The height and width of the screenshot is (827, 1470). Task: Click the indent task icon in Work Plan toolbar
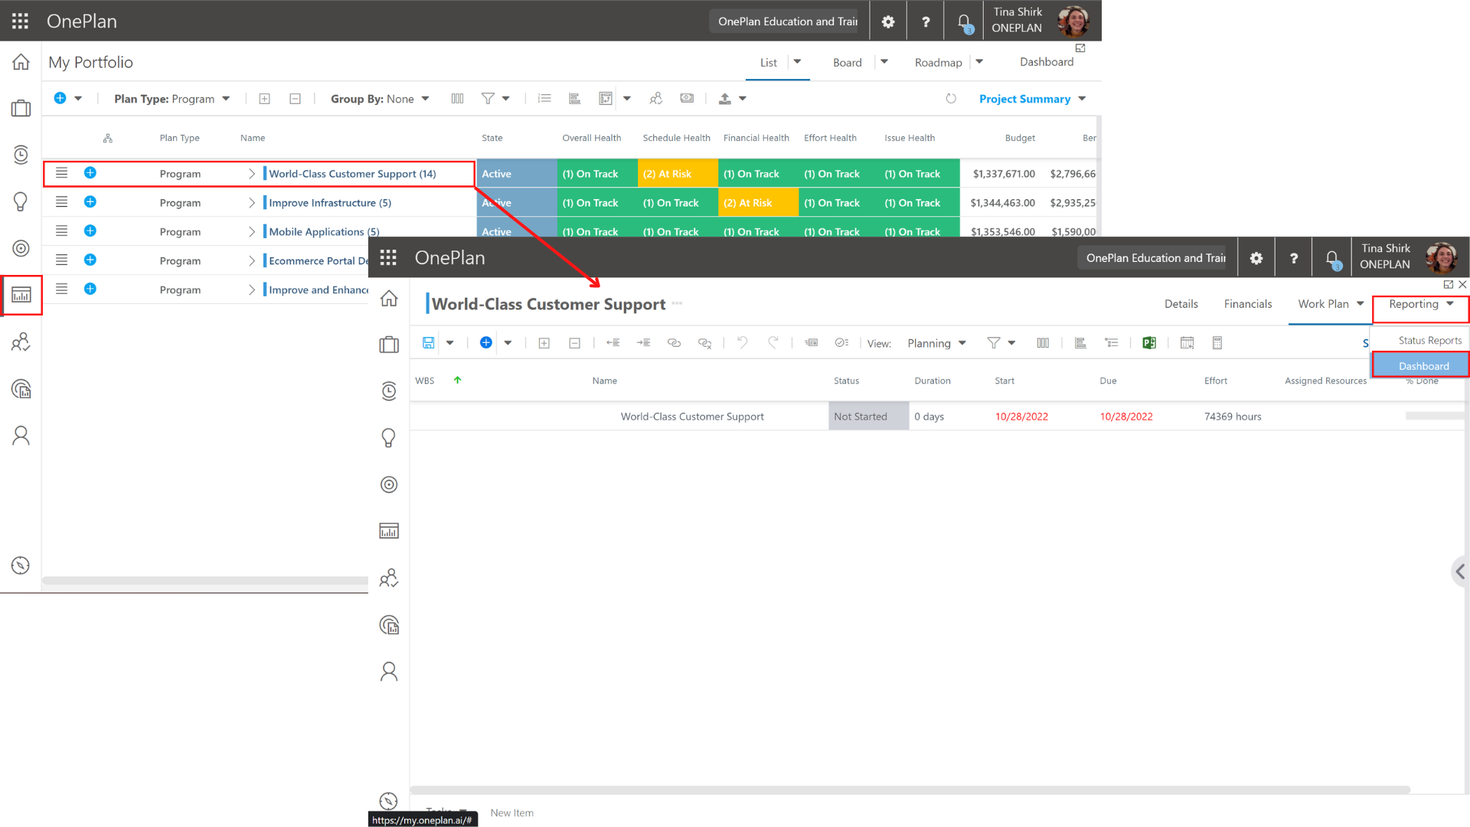click(643, 343)
